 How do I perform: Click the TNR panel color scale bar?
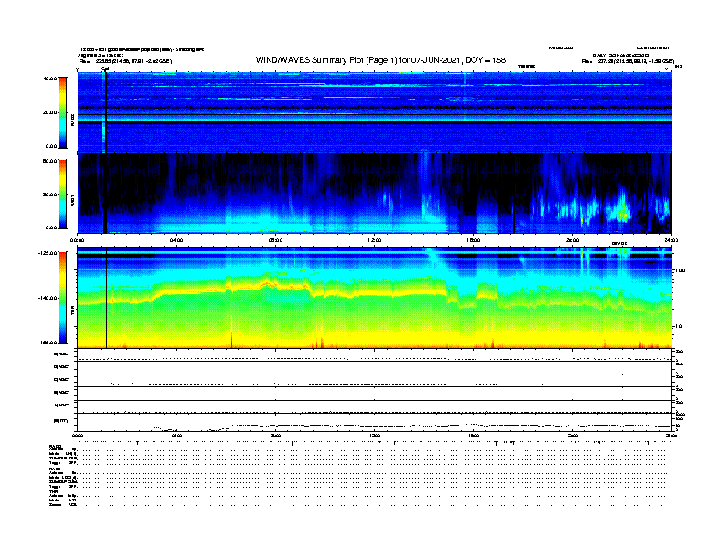pos(62,298)
